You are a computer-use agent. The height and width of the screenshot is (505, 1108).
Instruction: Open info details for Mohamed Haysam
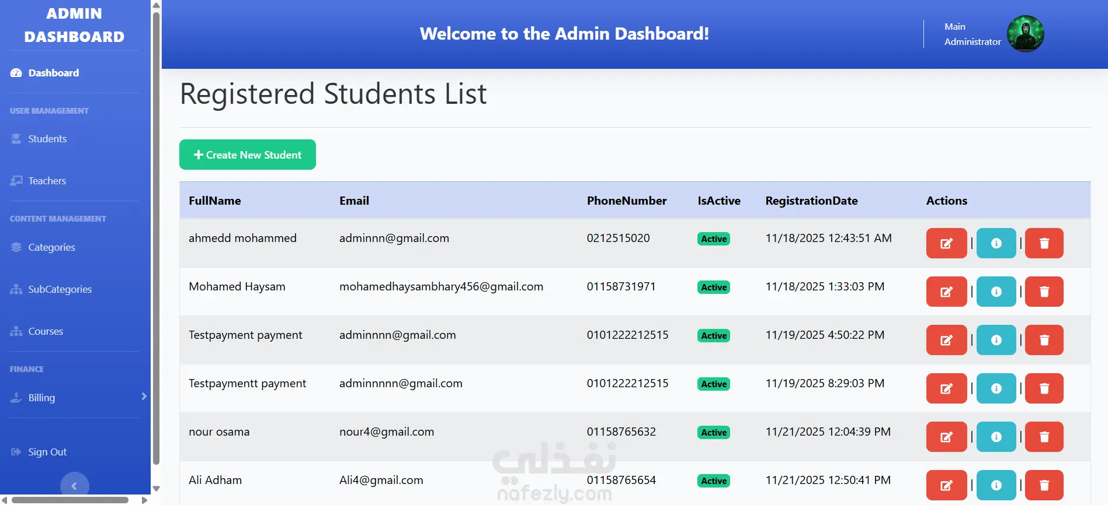[996, 292]
